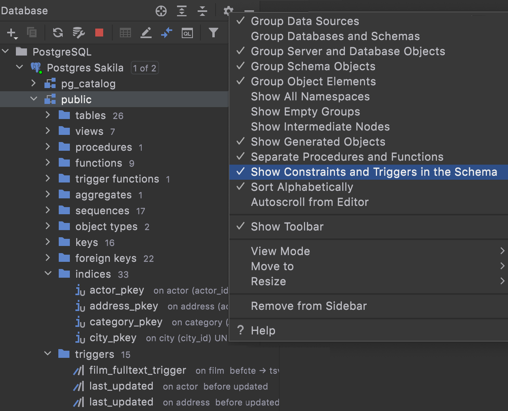
Task: Uncheck Show Toolbar option
Action: 287,227
